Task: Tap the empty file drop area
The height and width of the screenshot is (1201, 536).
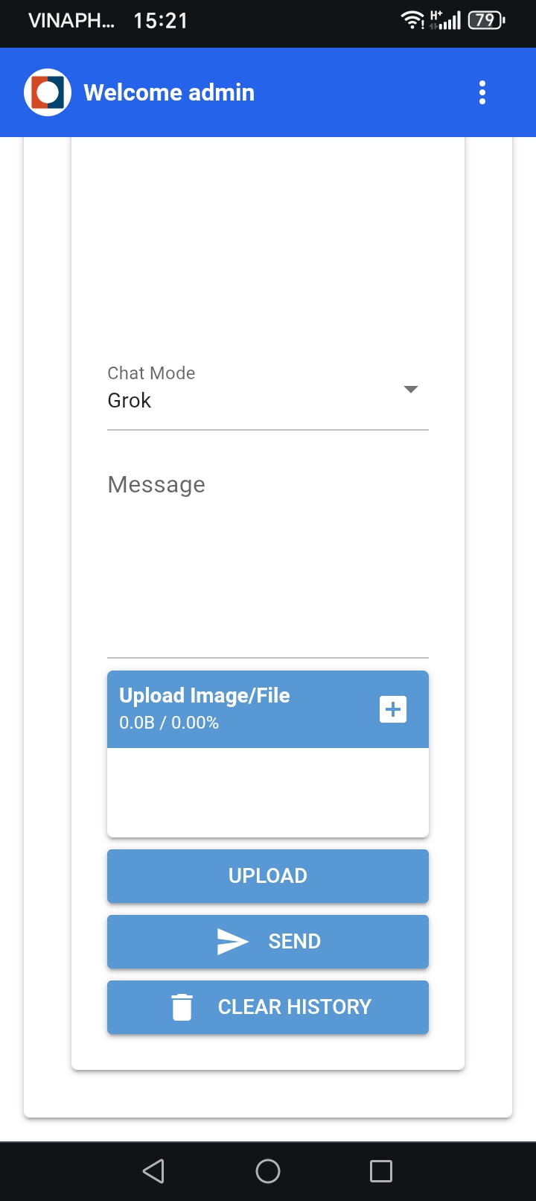Action: click(x=268, y=793)
